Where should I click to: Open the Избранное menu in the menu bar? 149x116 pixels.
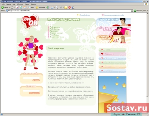(20, 4)
